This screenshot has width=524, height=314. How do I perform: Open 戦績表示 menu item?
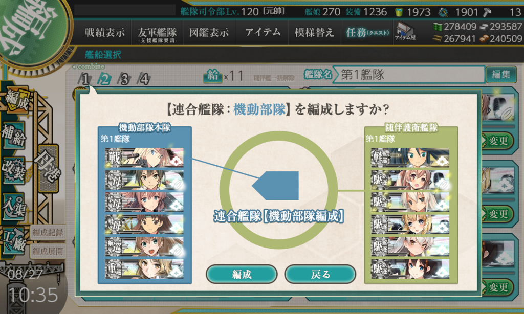click(x=104, y=33)
